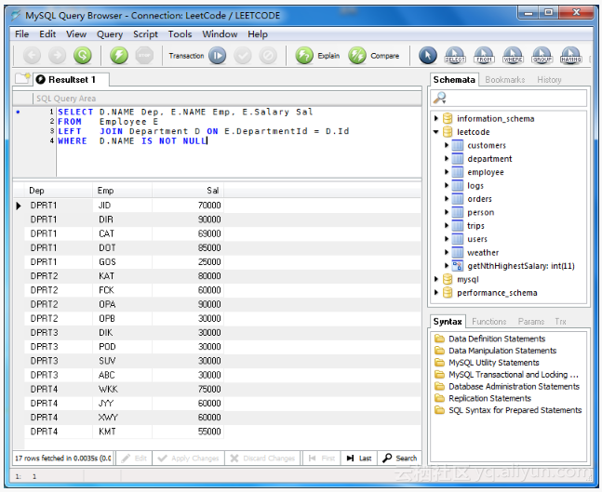
Task: Click the green Refresh toolbar icon
Action: [x=83, y=56]
